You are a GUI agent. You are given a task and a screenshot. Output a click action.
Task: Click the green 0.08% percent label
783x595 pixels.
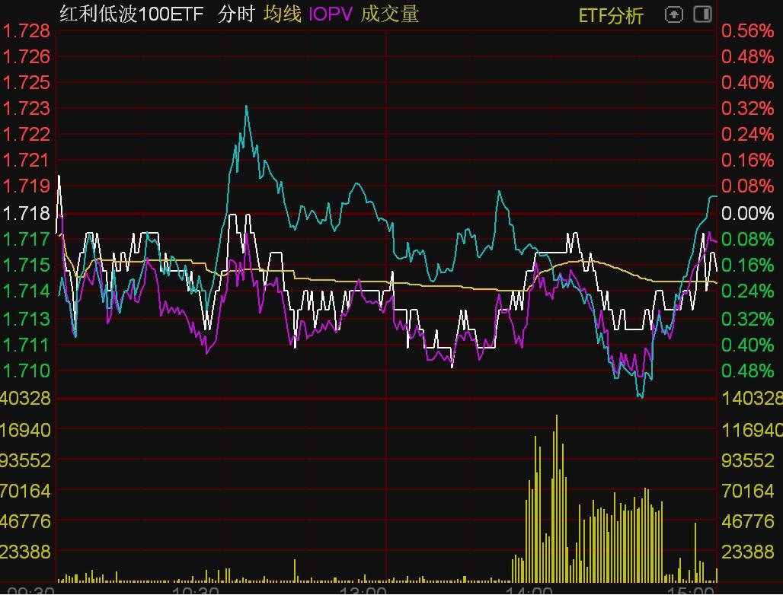tap(747, 239)
